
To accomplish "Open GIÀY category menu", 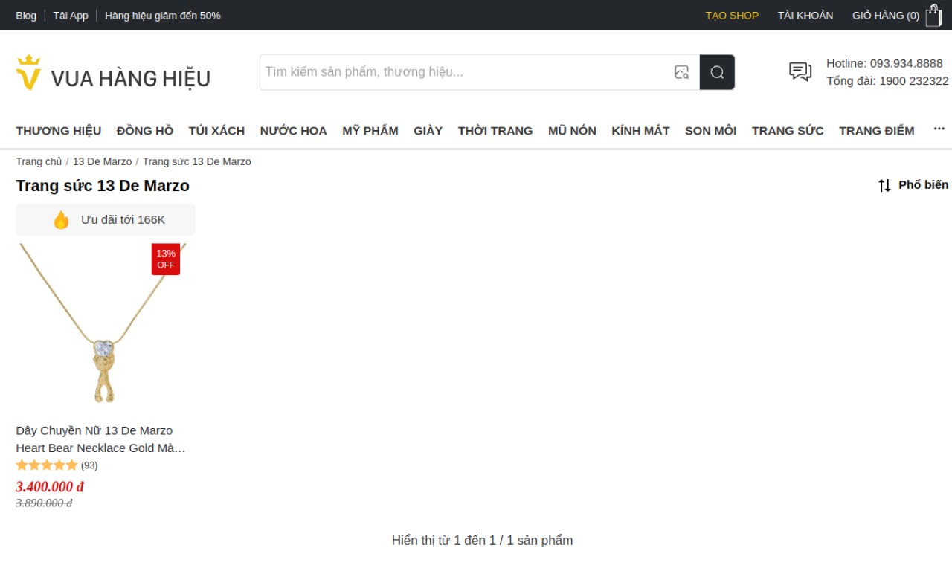I will pos(428,131).
